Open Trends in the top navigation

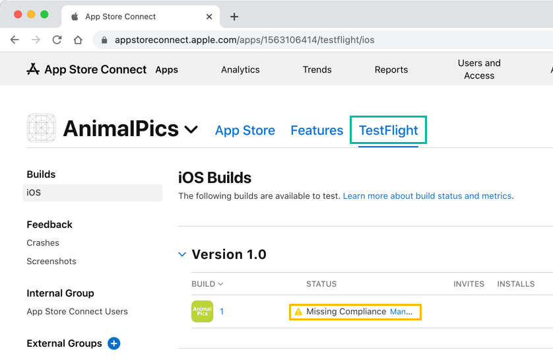tap(317, 70)
